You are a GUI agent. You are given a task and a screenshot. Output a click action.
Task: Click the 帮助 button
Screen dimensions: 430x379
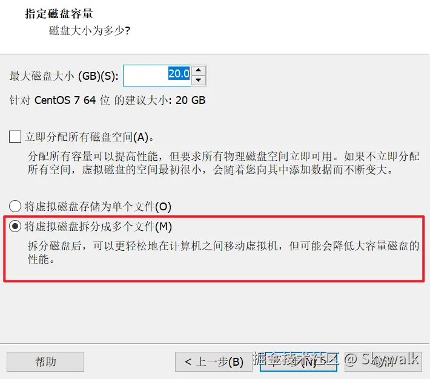click(x=45, y=361)
